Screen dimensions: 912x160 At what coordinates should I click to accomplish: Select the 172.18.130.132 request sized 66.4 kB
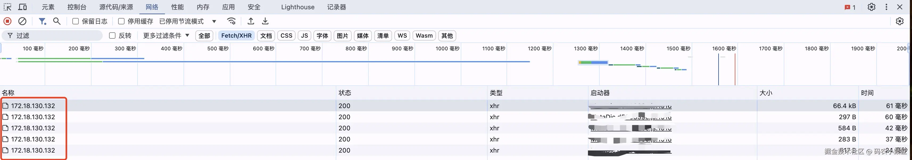point(455,106)
